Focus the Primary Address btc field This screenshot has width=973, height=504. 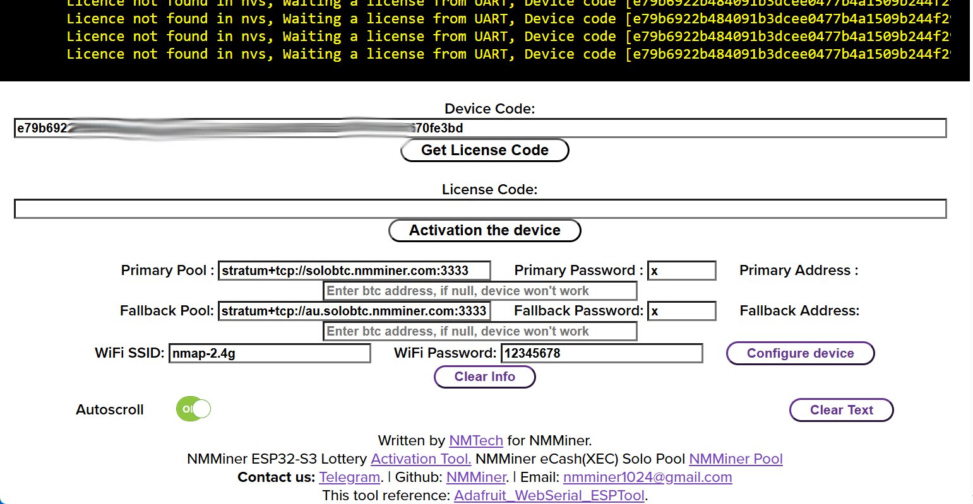(480, 291)
